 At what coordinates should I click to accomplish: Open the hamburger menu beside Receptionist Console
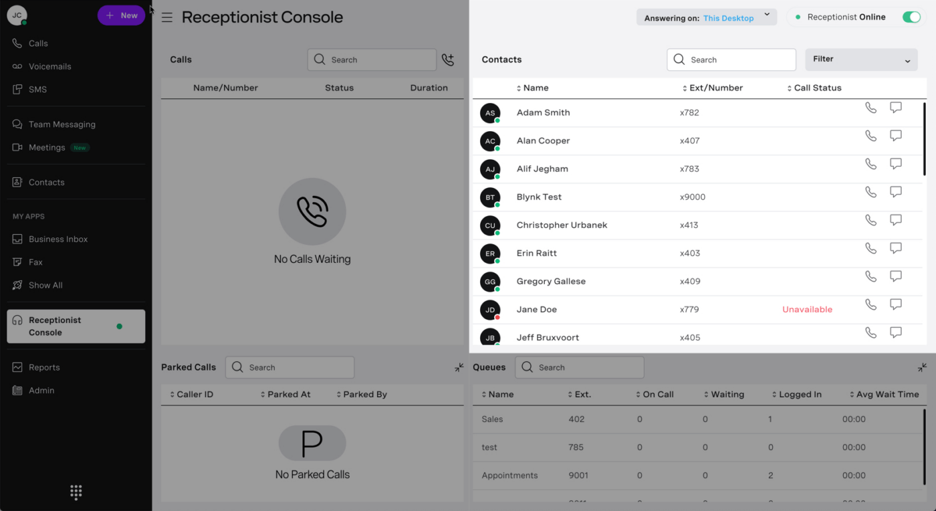pyautogui.click(x=167, y=17)
